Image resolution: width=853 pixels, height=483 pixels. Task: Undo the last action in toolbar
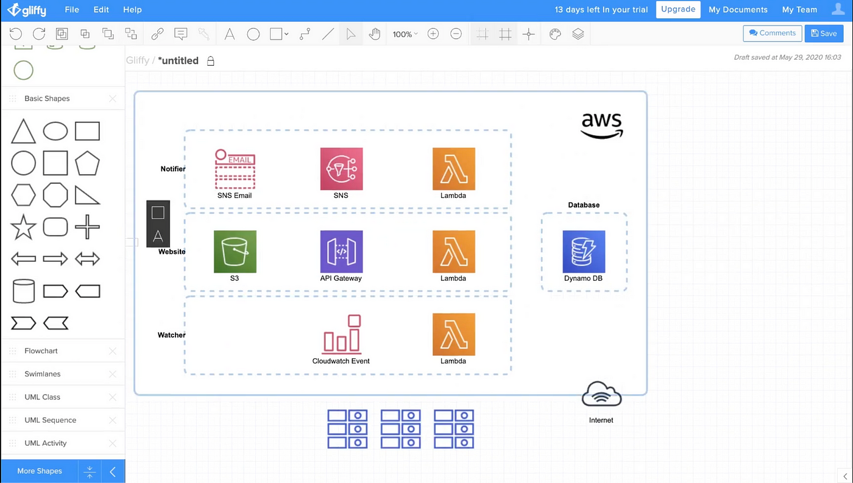[x=16, y=34]
